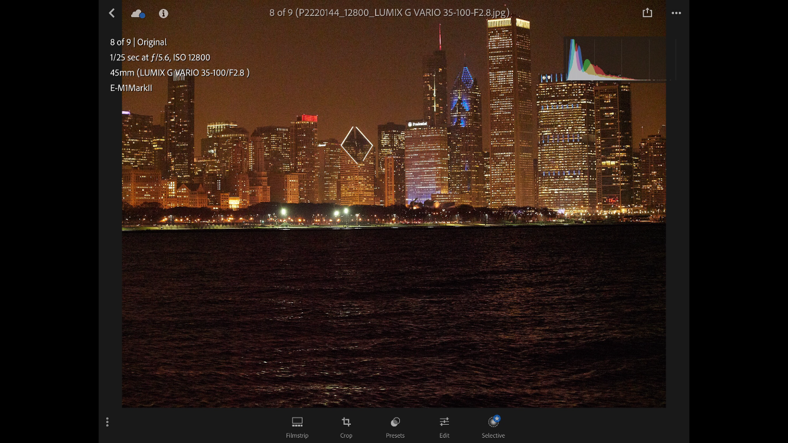Expand the vertical dots handle beside toolbar

point(107,422)
